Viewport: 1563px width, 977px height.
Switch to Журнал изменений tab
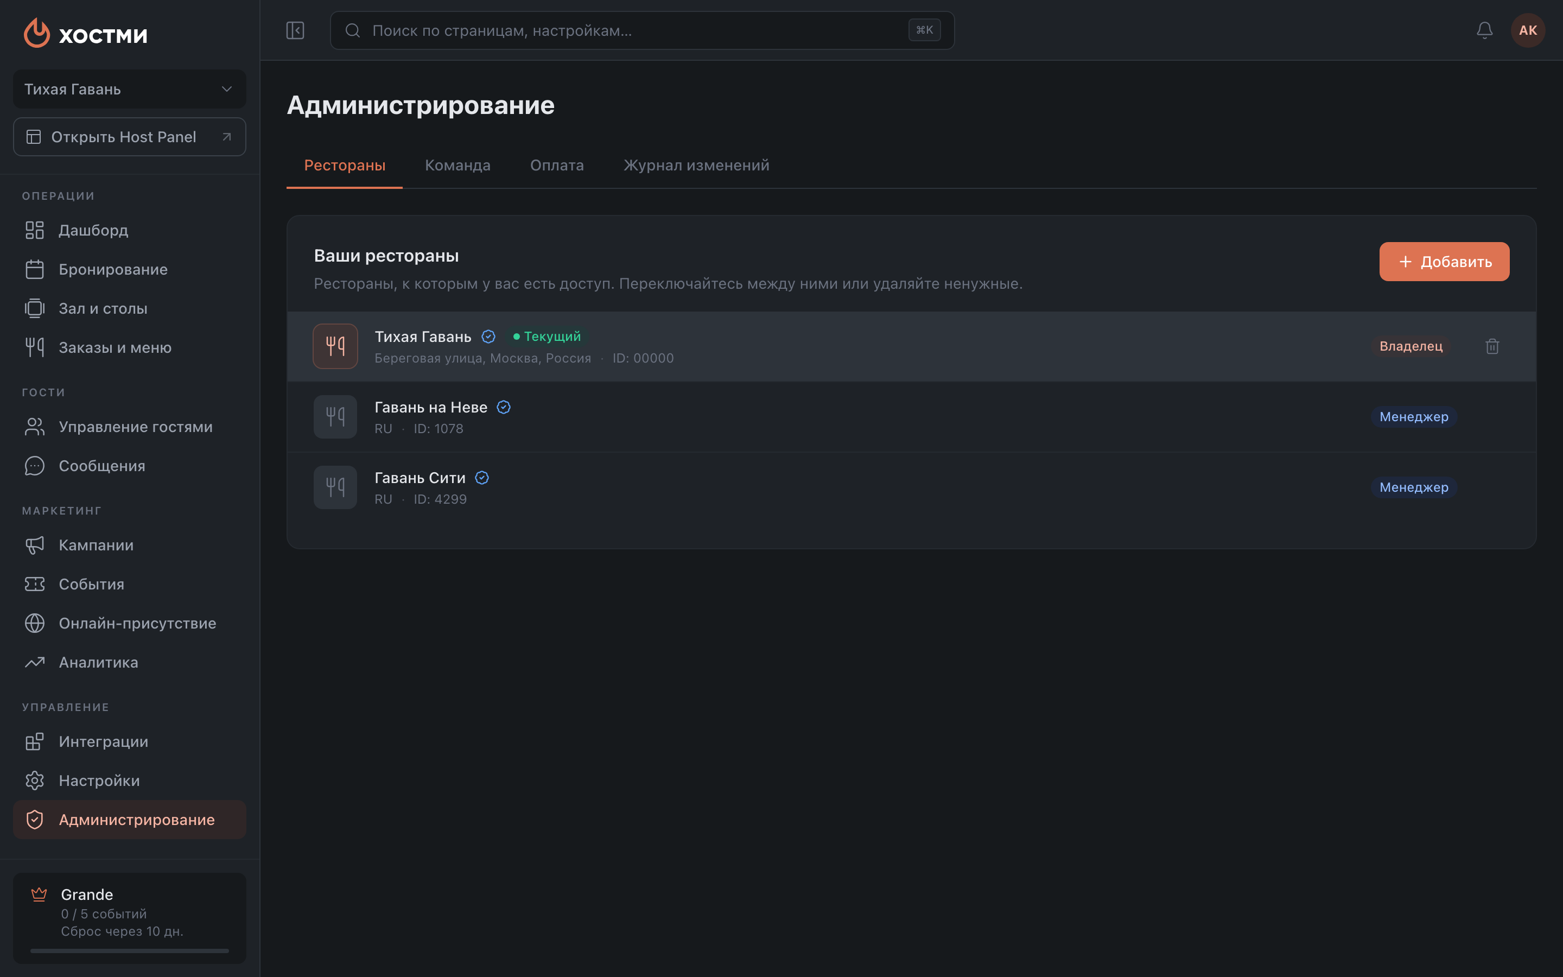coord(696,166)
